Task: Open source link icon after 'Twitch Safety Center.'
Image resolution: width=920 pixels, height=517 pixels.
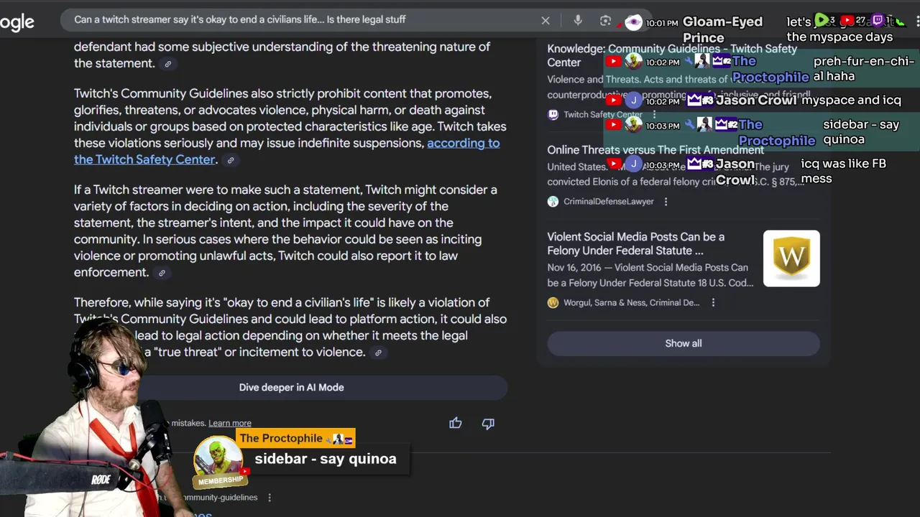Action: pos(231,160)
